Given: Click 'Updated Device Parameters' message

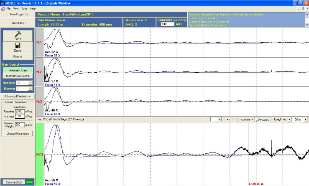Looking at the screenshot, I should pyautogui.click(x=207, y=25).
